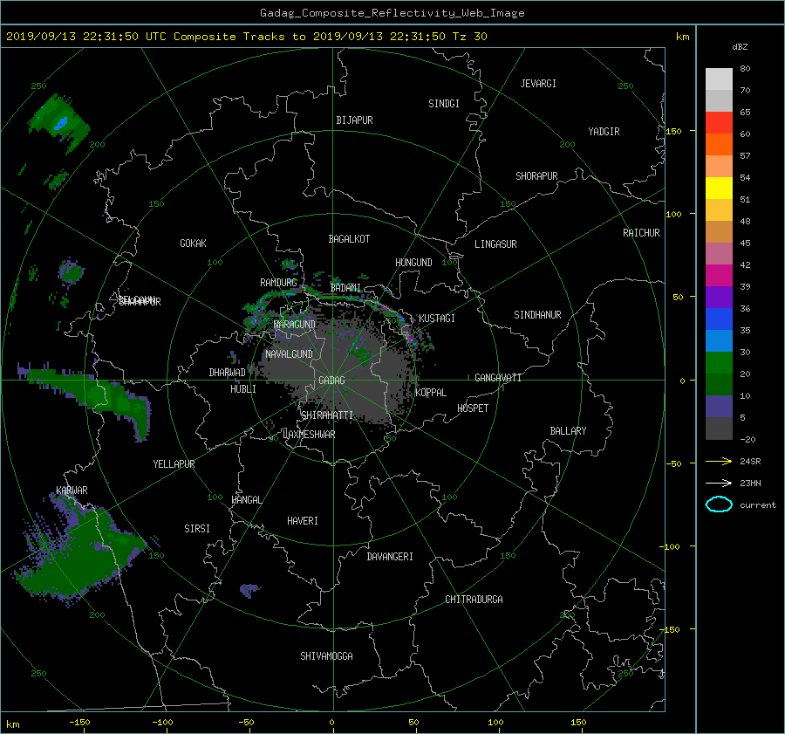Click the HUNGUND city label
The width and height of the screenshot is (785, 734).
click(x=413, y=262)
